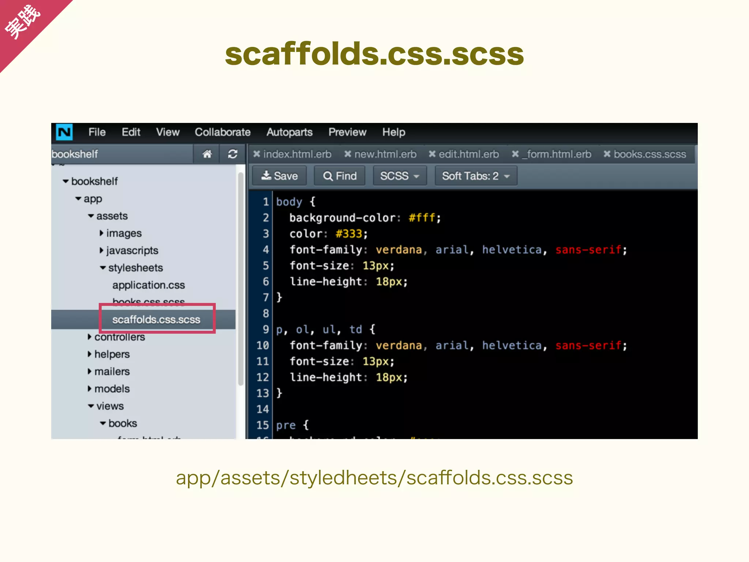Click the refresh icon in sidebar header
This screenshot has height=562, width=749.
pyautogui.click(x=233, y=154)
